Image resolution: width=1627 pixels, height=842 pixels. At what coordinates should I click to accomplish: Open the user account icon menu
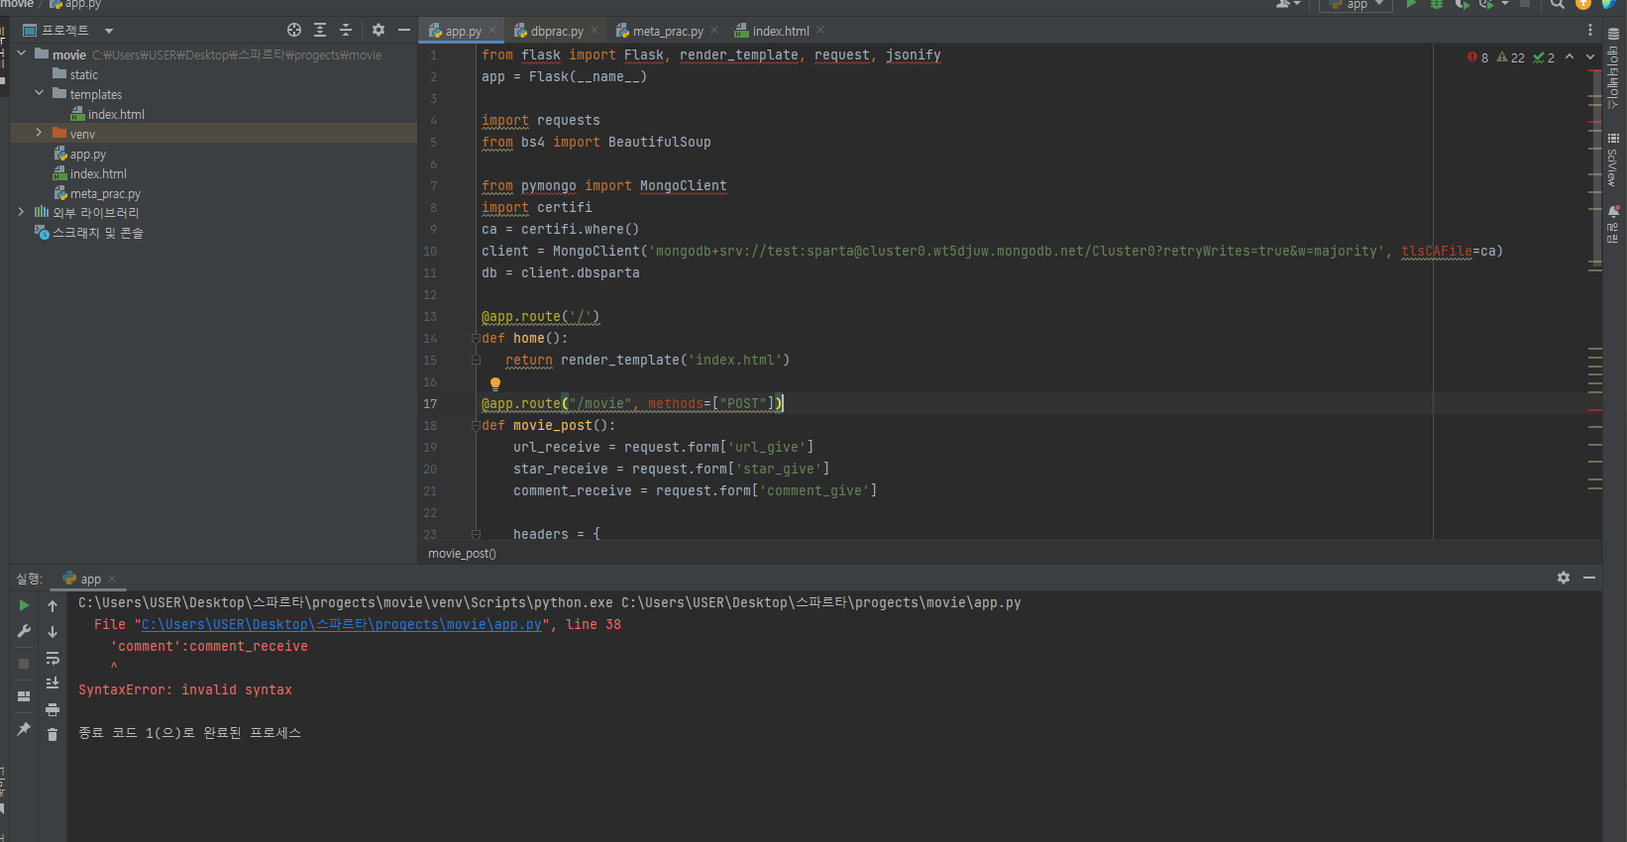click(1287, 4)
